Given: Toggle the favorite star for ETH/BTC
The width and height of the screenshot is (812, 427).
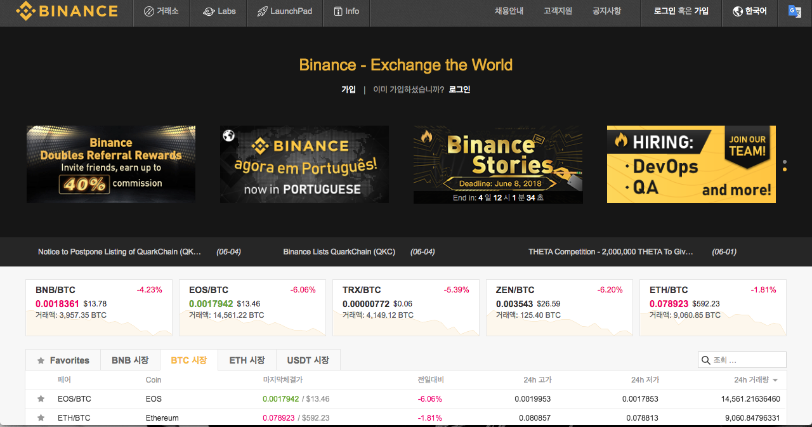Looking at the screenshot, I should point(41,418).
